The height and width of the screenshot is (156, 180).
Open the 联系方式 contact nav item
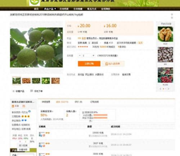click(x=92, y=9)
